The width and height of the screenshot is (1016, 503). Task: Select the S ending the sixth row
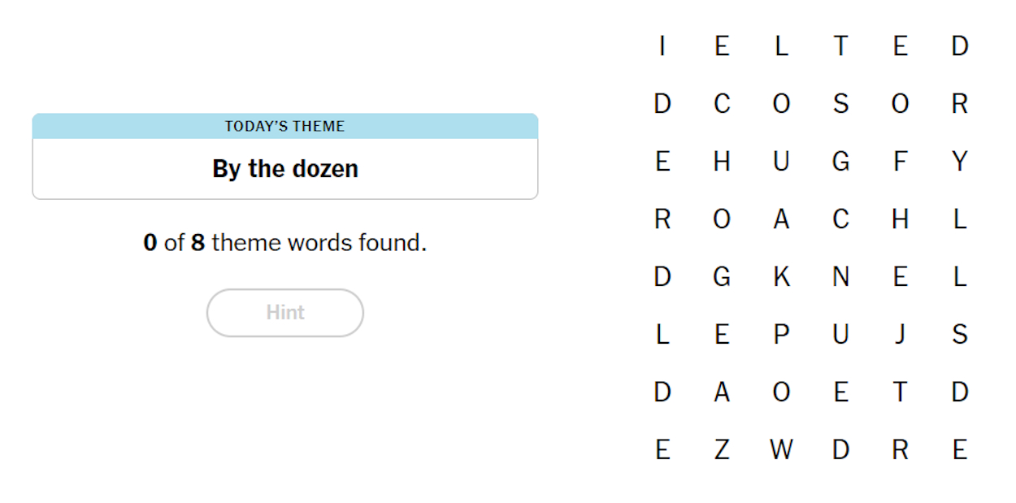(960, 334)
